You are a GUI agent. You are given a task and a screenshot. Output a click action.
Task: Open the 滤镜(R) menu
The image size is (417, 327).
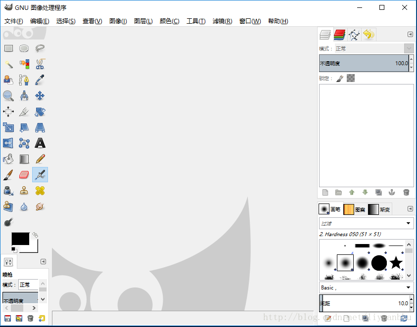[x=222, y=21]
